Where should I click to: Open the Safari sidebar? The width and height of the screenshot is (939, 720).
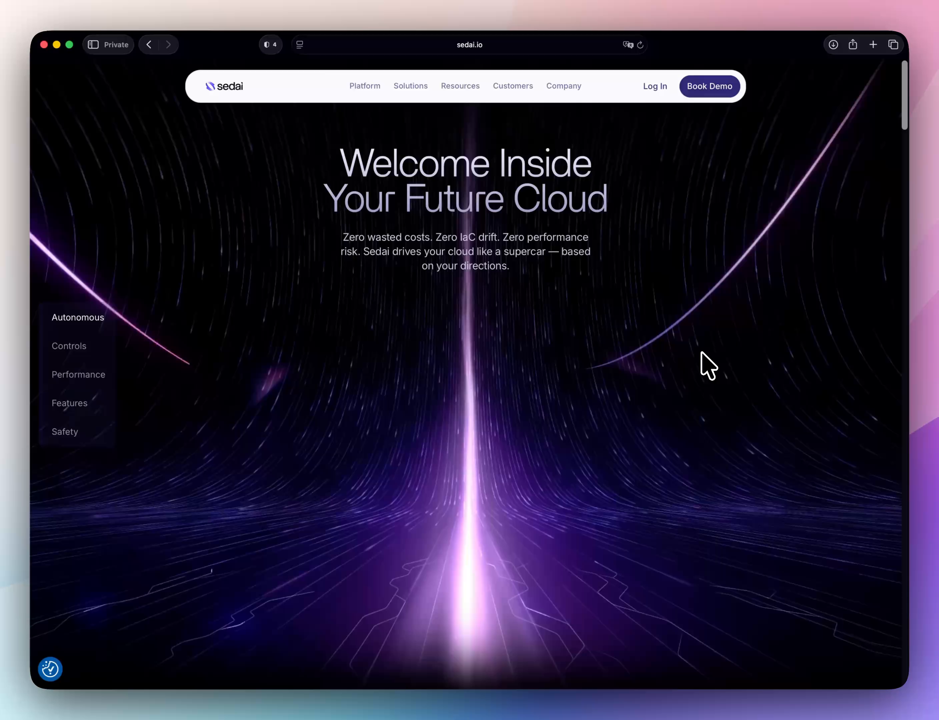93,45
